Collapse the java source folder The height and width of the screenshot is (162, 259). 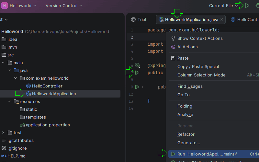(x=9, y=70)
